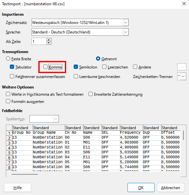Click the preview horizontal scrollbar
This screenshot has height=195, width=189.
pyautogui.click(x=25, y=174)
